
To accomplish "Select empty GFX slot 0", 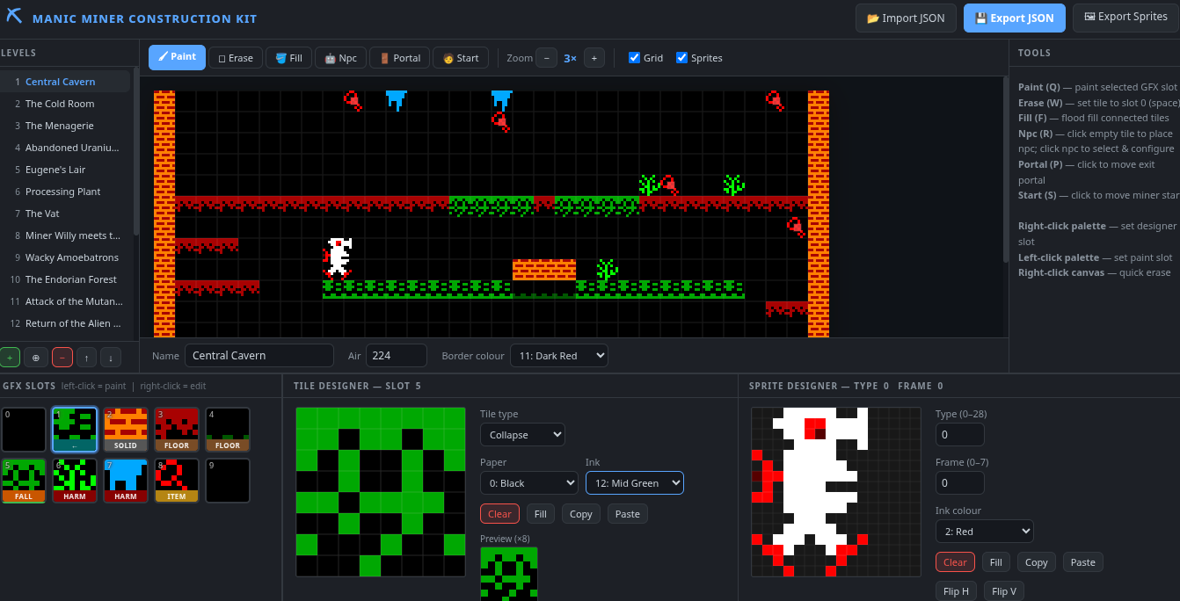I will [23, 430].
